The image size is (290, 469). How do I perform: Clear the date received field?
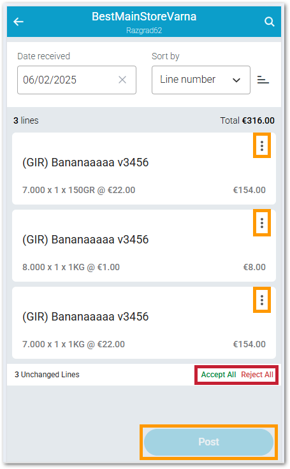(x=122, y=80)
